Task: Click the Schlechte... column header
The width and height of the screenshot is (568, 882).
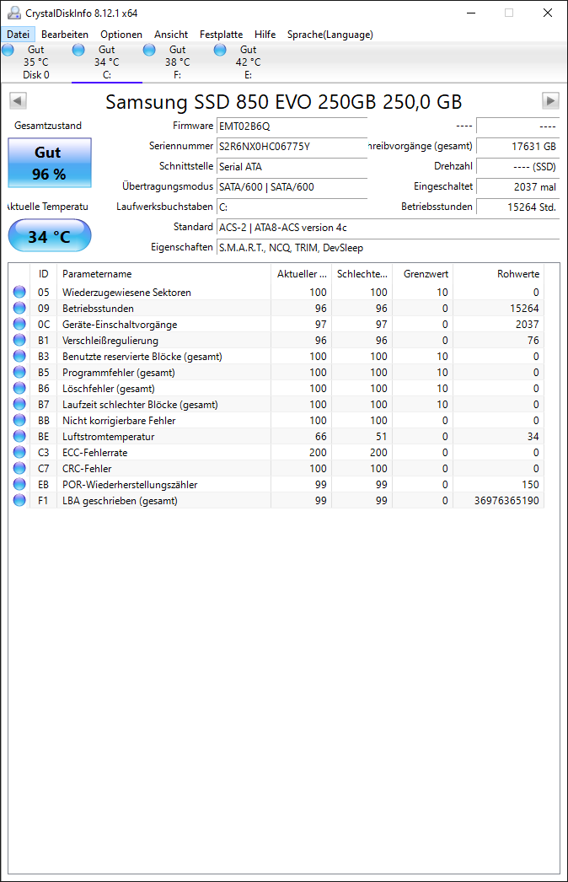Action: (362, 274)
